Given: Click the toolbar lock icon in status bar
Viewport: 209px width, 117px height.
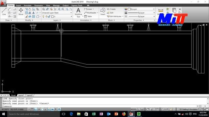Looking at the screenshot, I should coord(201,109).
